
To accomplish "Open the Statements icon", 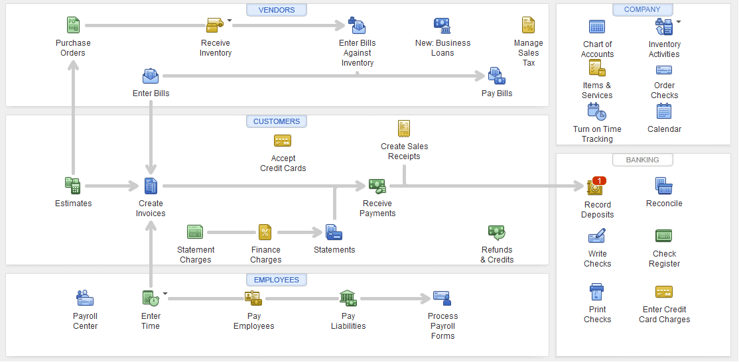I will [334, 232].
